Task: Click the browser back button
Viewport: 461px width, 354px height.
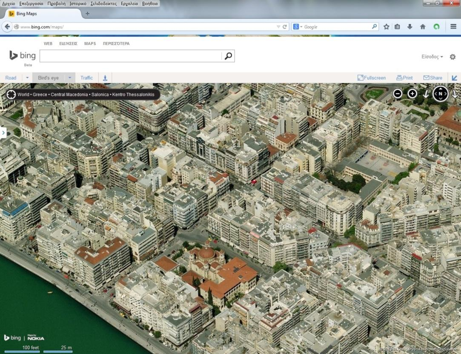Action: 7,27
